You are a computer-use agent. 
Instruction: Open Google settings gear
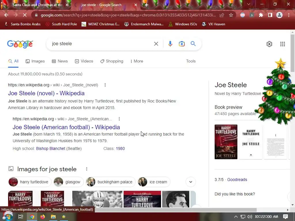coord(269,44)
